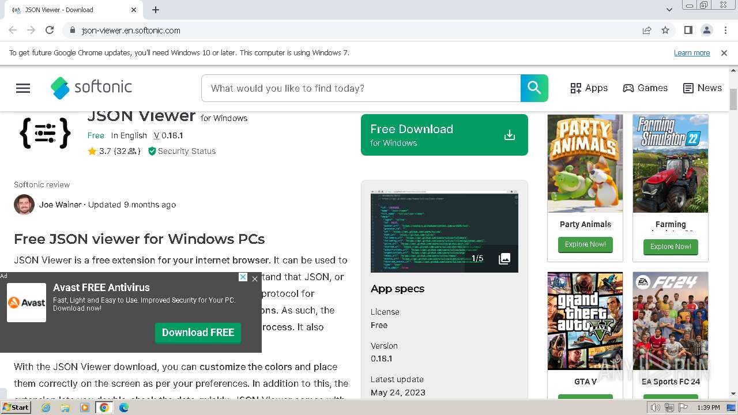Click Joe Wainer author avatar
The width and height of the screenshot is (738, 415).
pyautogui.click(x=24, y=205)
